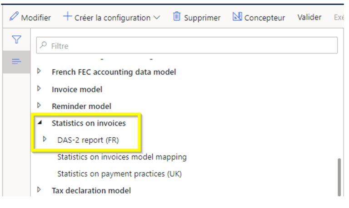Expand the French FEC accounting data model node

(40, 72)
